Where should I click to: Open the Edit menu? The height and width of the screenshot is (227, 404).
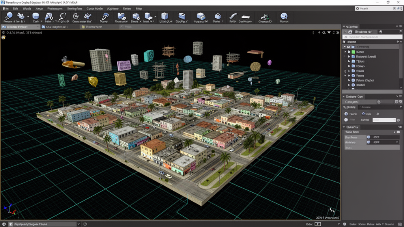(15, 9)
